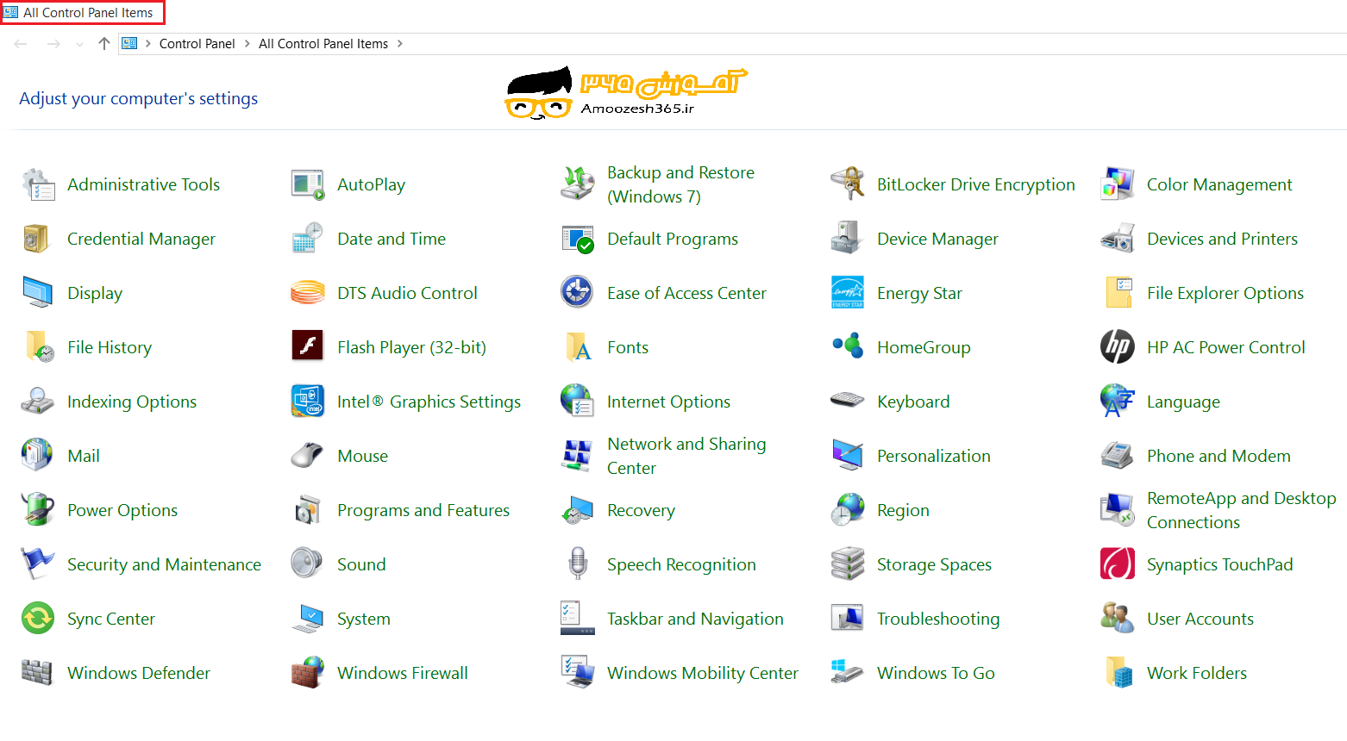Screen dimensions: 1347x741
Task: Open the HomeGroup icon
Action: [x=848, y=347]
